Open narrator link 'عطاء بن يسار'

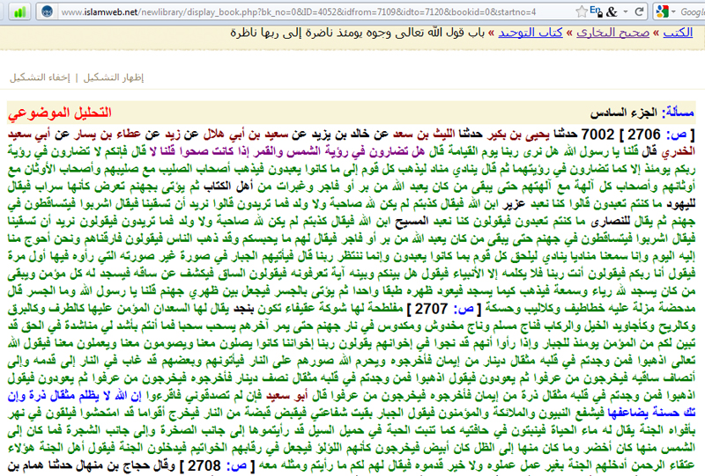[x=106, y=135]
